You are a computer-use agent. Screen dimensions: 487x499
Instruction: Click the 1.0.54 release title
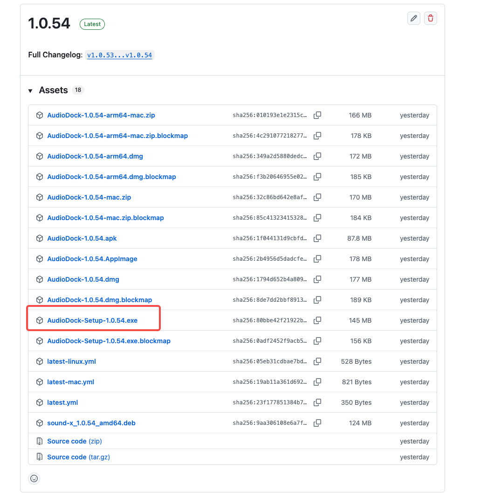click(x=49, y=23)
